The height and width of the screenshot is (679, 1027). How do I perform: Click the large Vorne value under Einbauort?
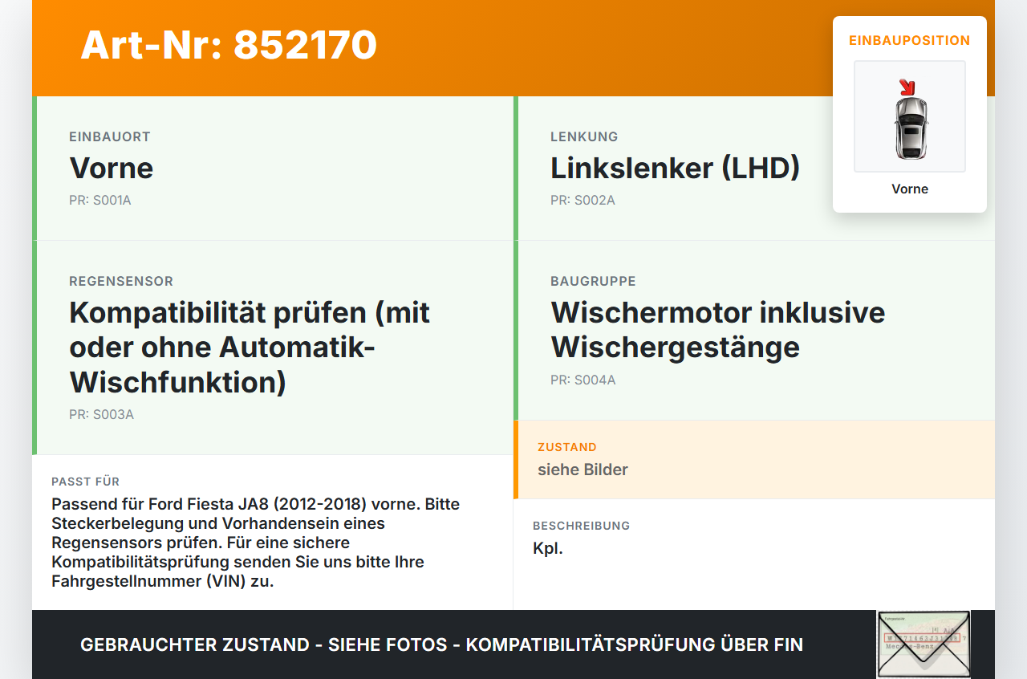click(x=112, y=168)
